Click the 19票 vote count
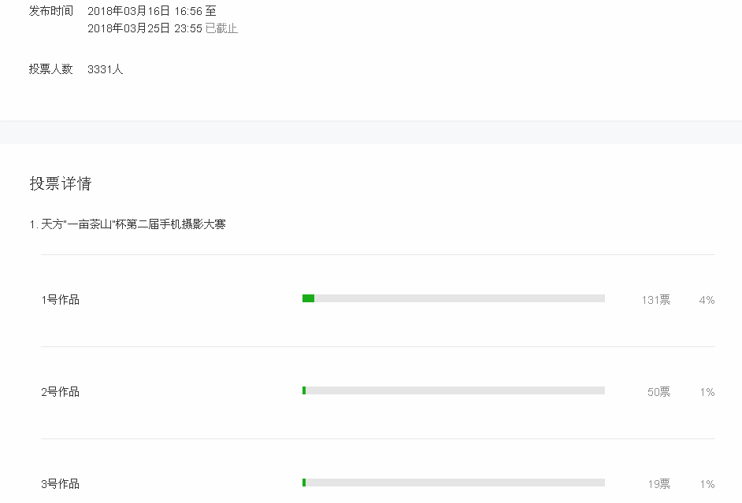Image resolution: width=742 pixels, height=503 pixels. point(659,484)
